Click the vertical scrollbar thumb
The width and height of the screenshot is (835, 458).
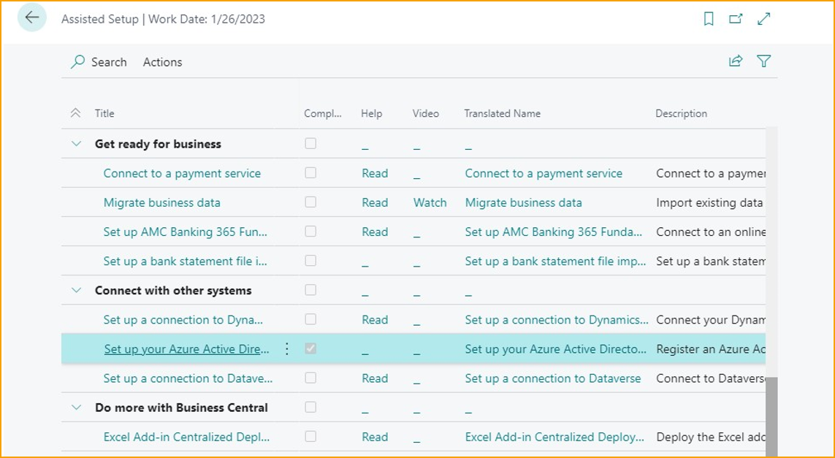[771, 416]
